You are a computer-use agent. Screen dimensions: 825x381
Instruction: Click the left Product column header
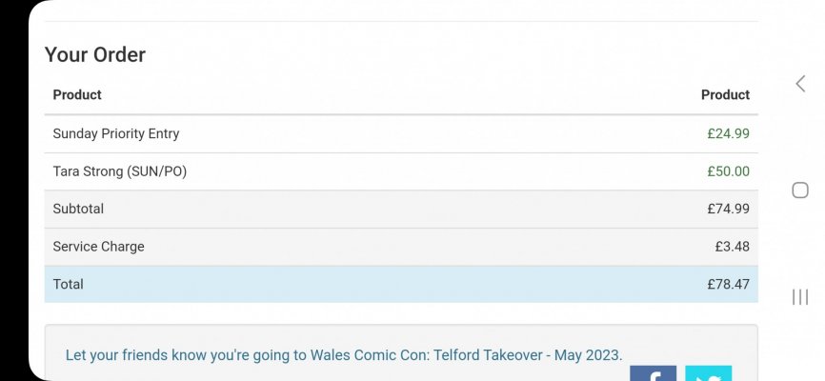(x=77, y=95)
